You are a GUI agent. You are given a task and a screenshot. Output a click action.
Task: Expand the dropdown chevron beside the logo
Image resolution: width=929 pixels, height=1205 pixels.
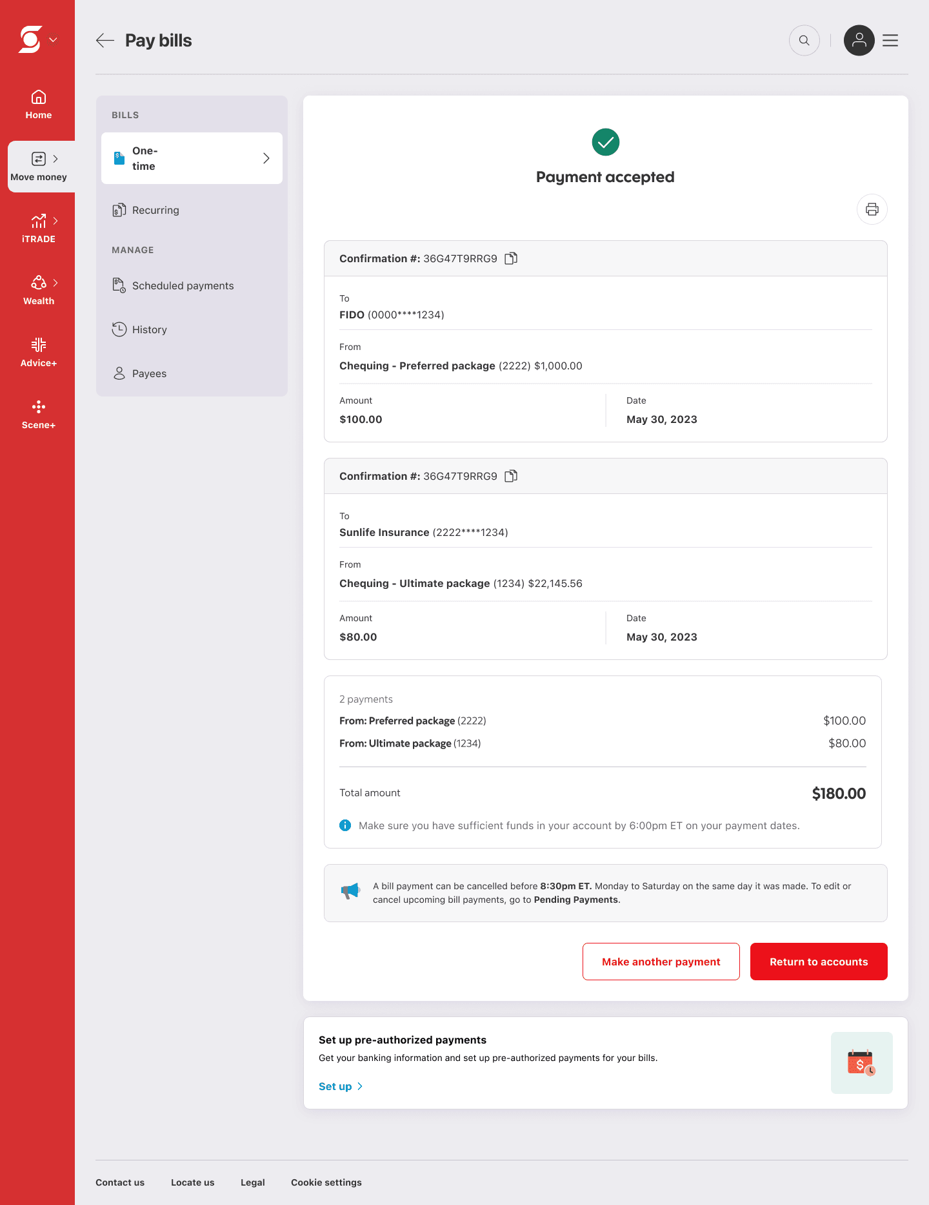(x=53, y=39)
